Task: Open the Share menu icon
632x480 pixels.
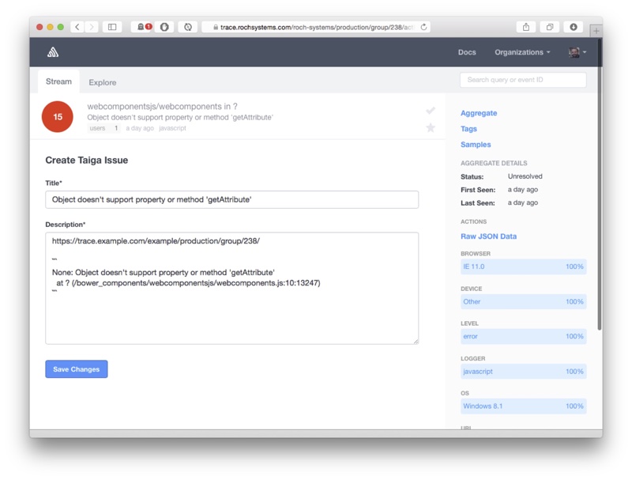Action: (526, 27)
